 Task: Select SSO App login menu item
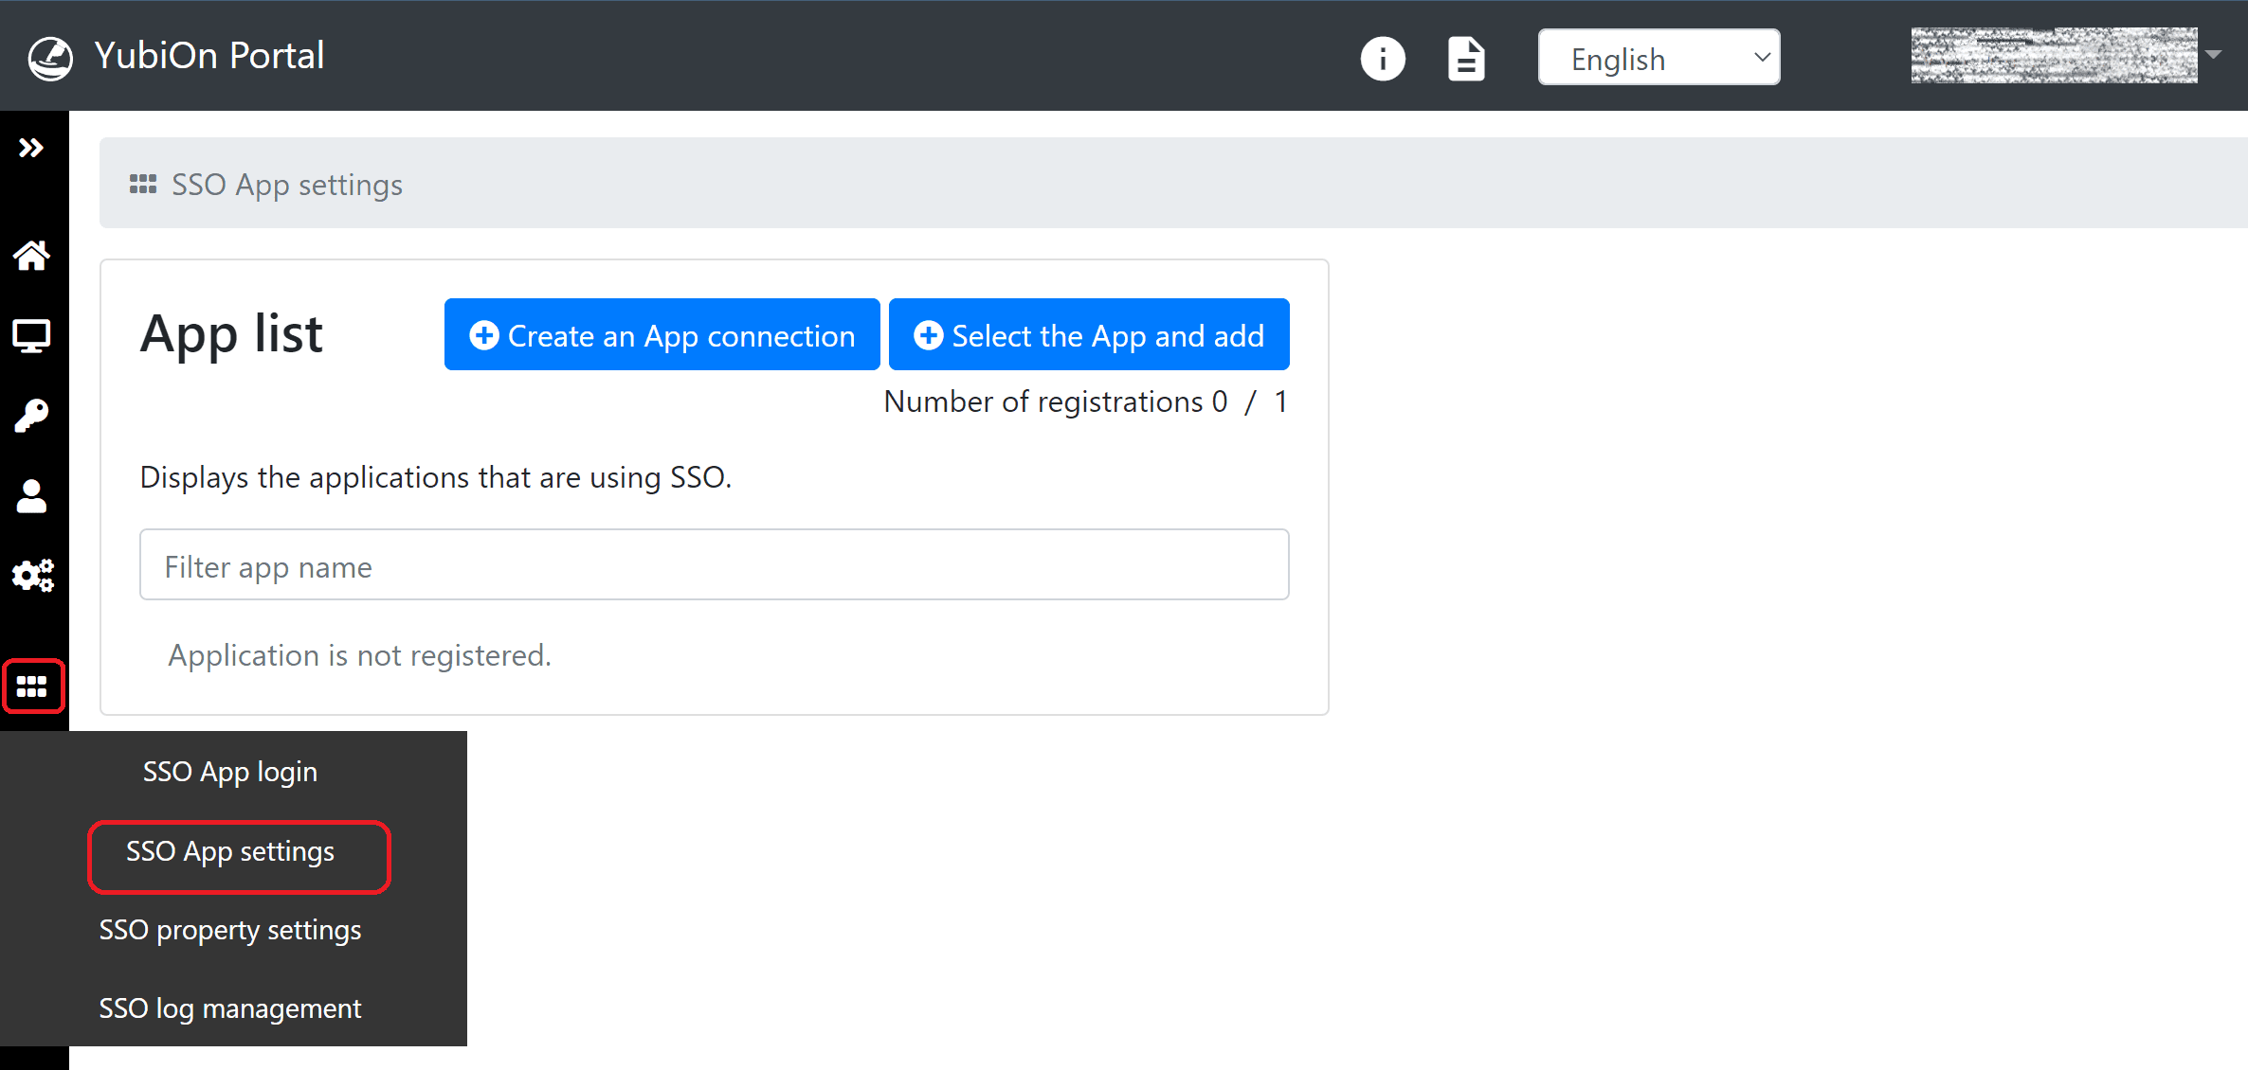click(230, 772)
